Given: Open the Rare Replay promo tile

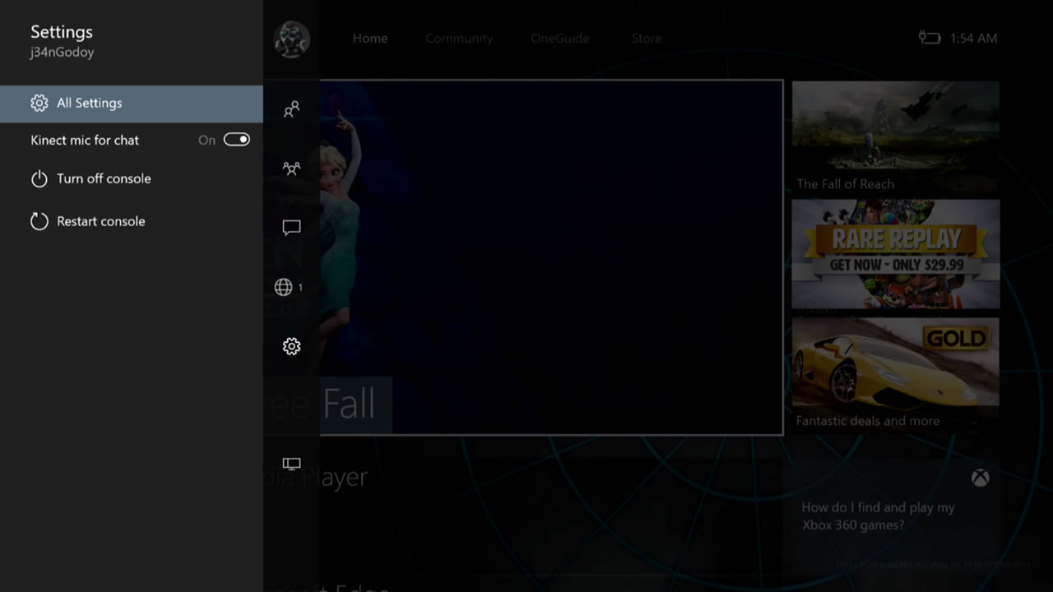Looking at the screenshot, I should pyautogui.click(x=896, y=254).
